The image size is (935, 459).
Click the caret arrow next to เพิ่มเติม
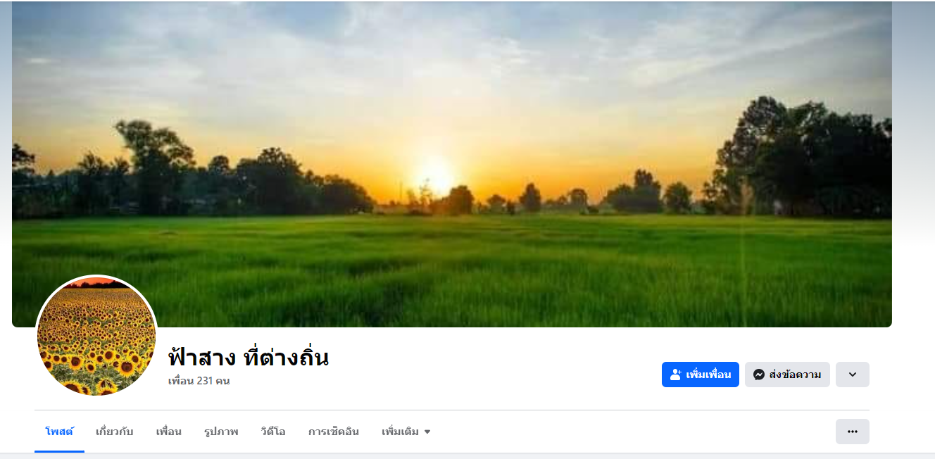pyautogui.click(x=427, y=432)
